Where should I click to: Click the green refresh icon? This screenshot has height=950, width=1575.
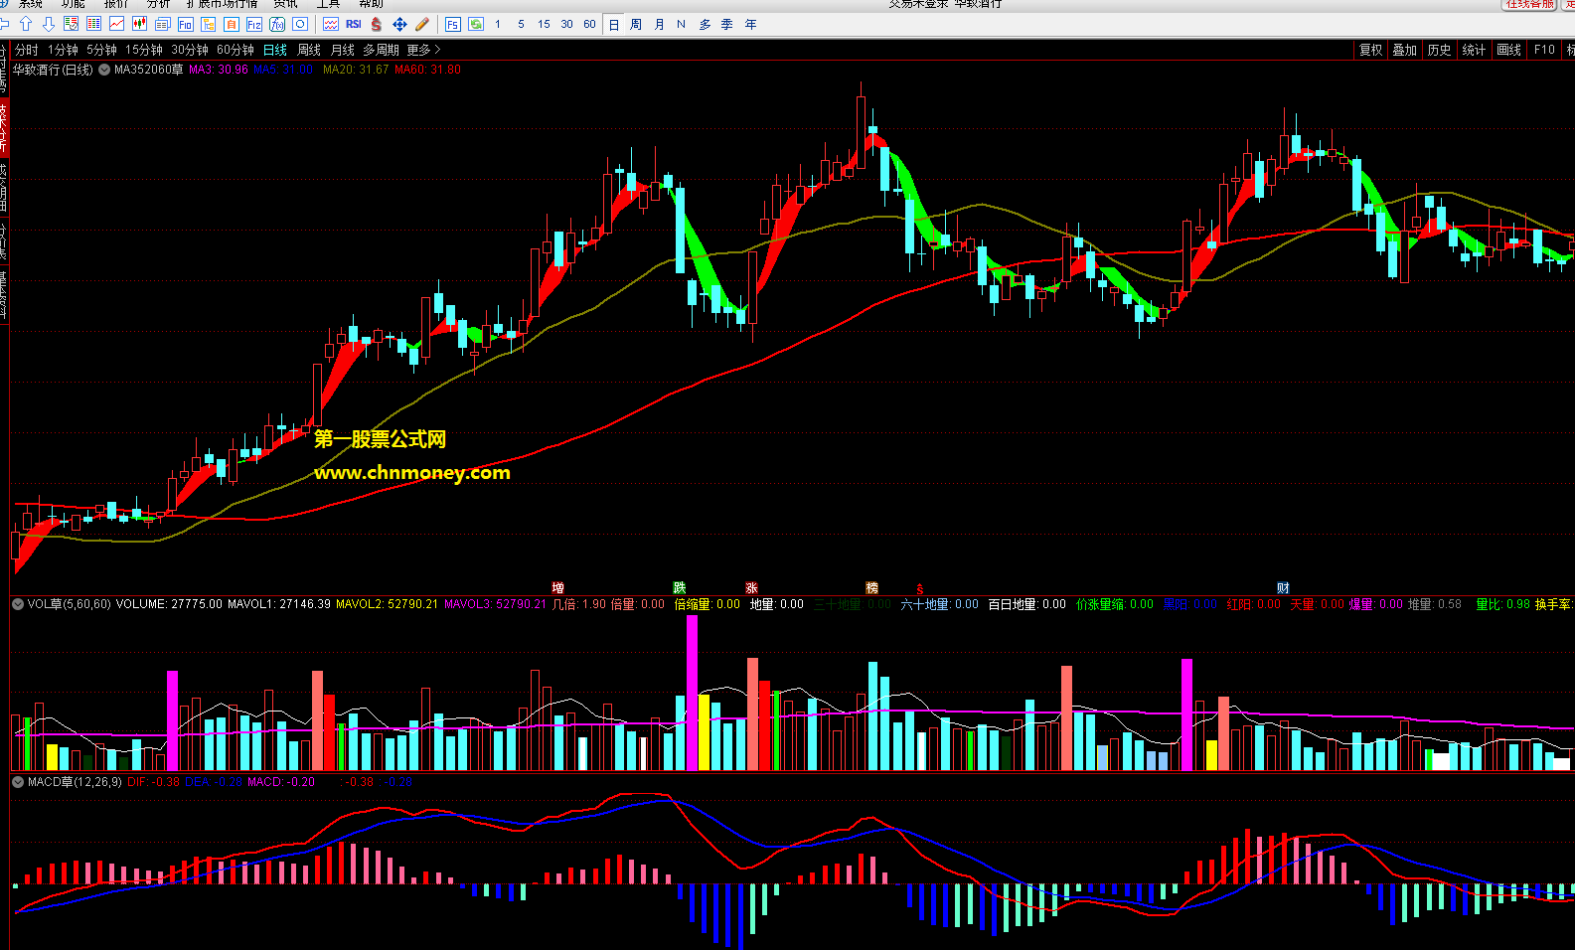(x=476, y=24)
